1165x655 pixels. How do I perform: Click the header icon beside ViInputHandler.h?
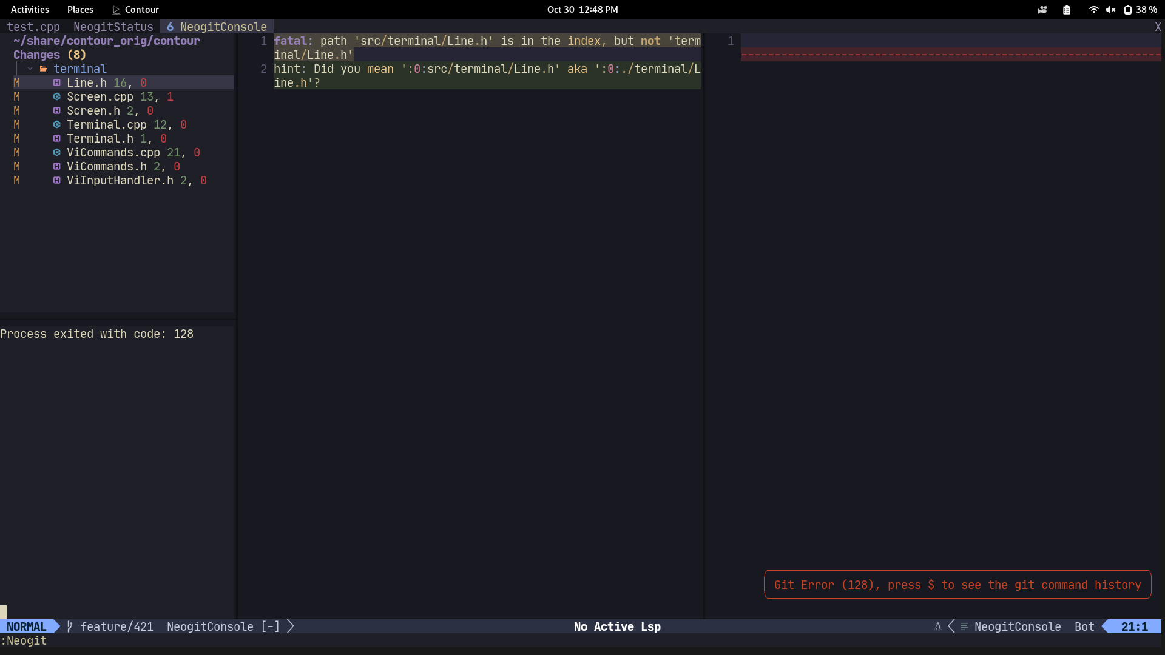pyautogui.click(x=56, y=181)
